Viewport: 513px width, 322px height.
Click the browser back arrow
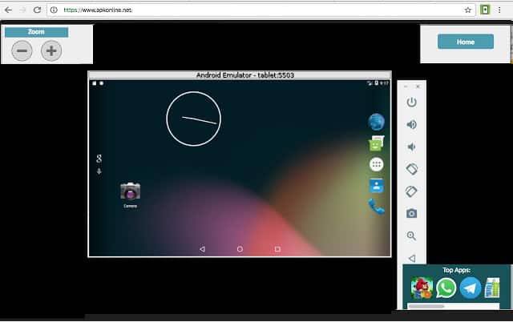point(8,10)
